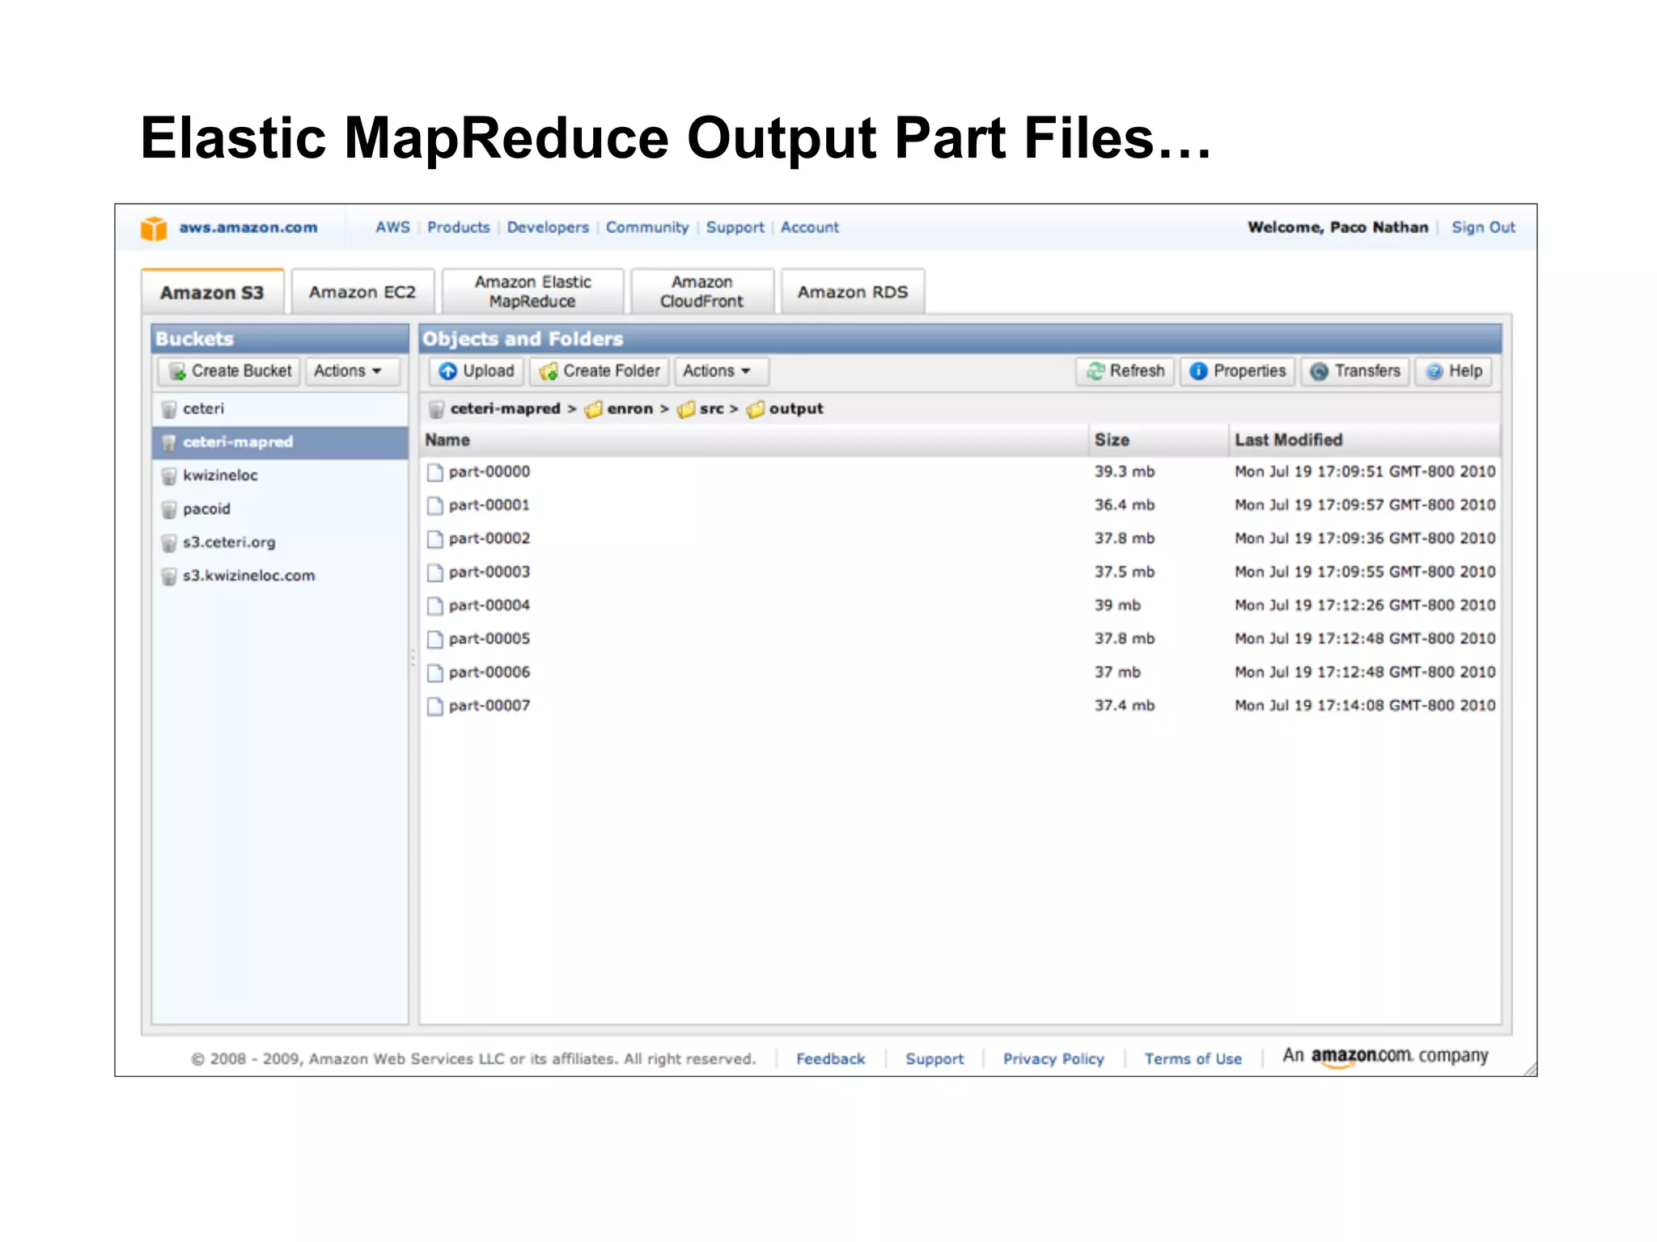Open the Amazon Elastic MapReduce tab
This screenshot has width=1657, height=1242.
click(533, 292)
